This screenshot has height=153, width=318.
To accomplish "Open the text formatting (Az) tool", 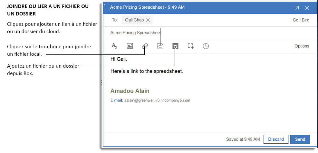I will pos(114,46).
